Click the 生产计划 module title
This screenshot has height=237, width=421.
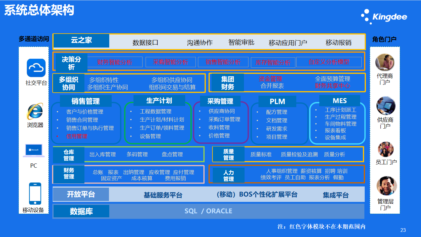click(x=159, y=100)
